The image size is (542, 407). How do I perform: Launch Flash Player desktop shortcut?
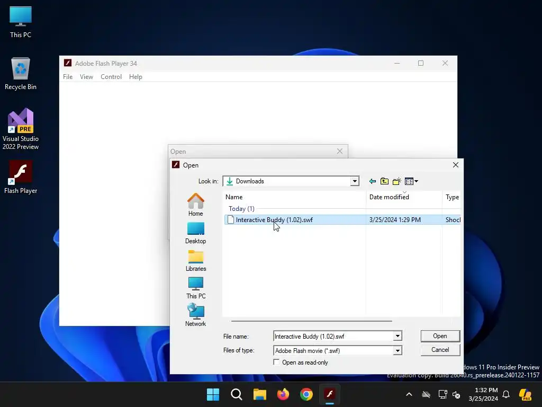[21, 177]
